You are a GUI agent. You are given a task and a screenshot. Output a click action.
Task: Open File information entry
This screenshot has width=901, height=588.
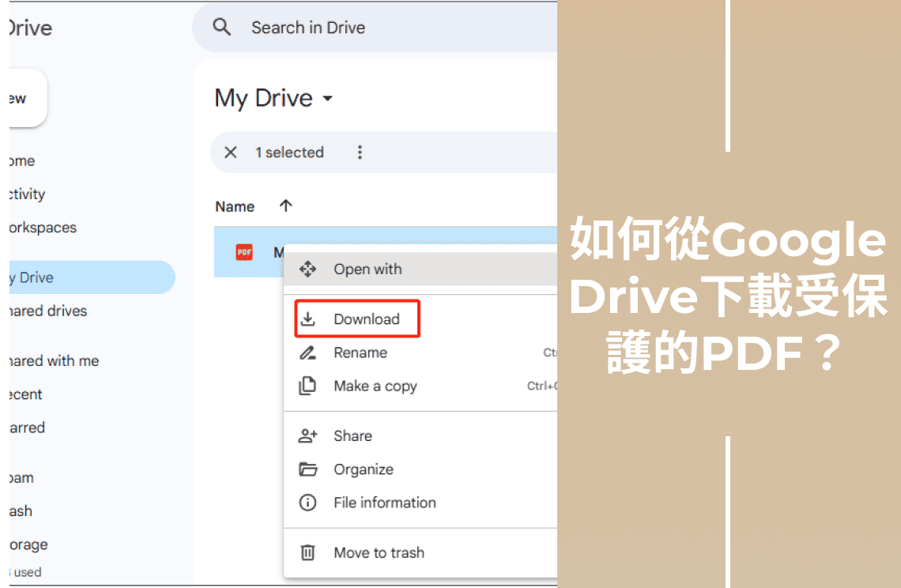point(420,503)
